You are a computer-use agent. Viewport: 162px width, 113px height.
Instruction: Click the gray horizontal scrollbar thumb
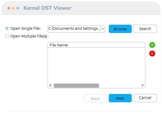click(76, 86)
